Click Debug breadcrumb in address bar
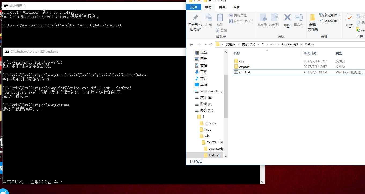The image size is (365, 194). 310,44
